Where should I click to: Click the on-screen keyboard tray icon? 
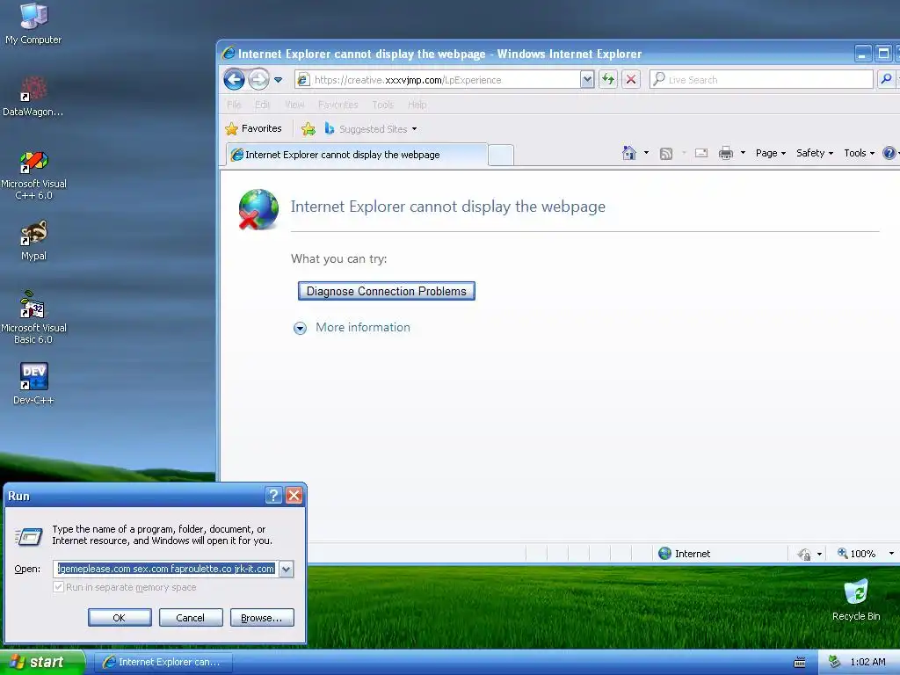[799, 663]
